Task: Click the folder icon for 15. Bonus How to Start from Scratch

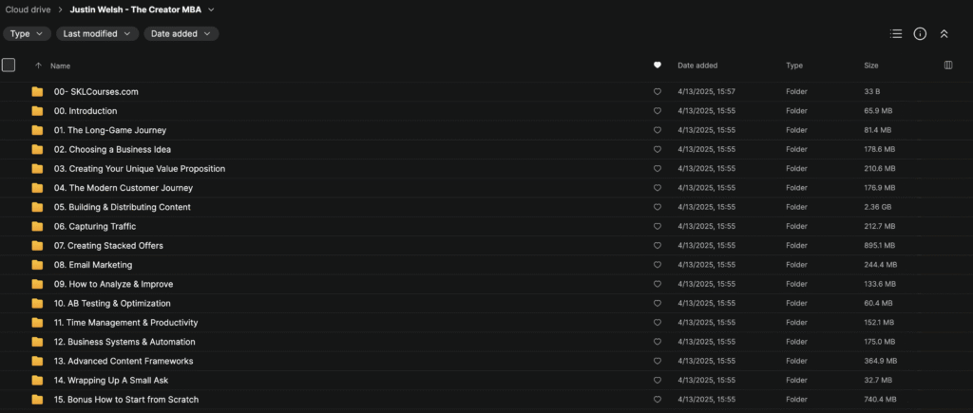Action: [x=37, y=400]
